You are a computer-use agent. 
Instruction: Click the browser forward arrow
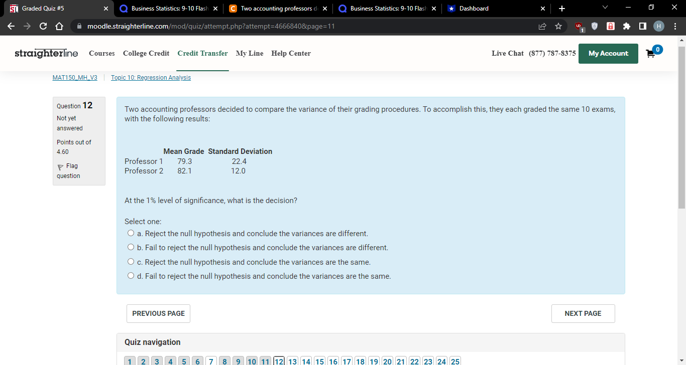27,26
